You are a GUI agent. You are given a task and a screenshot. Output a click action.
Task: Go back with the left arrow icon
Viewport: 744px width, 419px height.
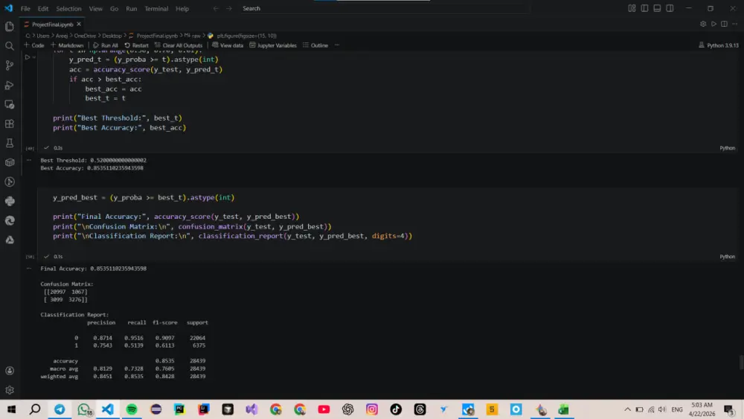coord(216,8)
